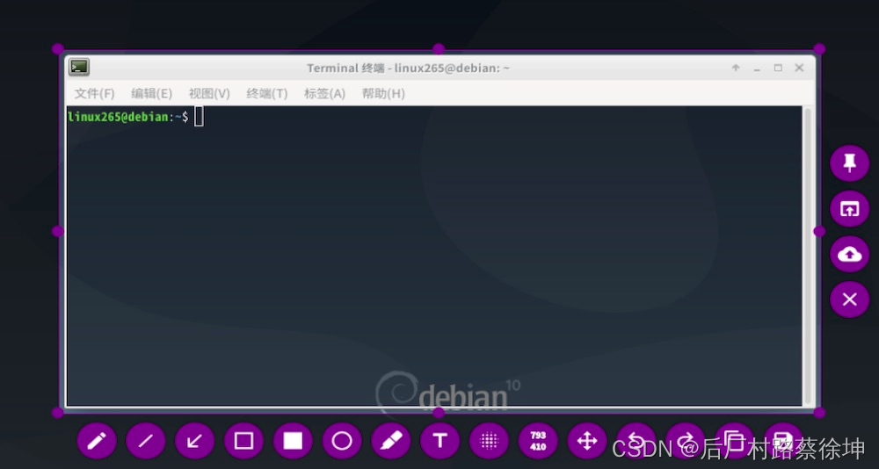Select the outlined Rectangle tool
The image size is (879, 469).
click(x=243, y=441)
